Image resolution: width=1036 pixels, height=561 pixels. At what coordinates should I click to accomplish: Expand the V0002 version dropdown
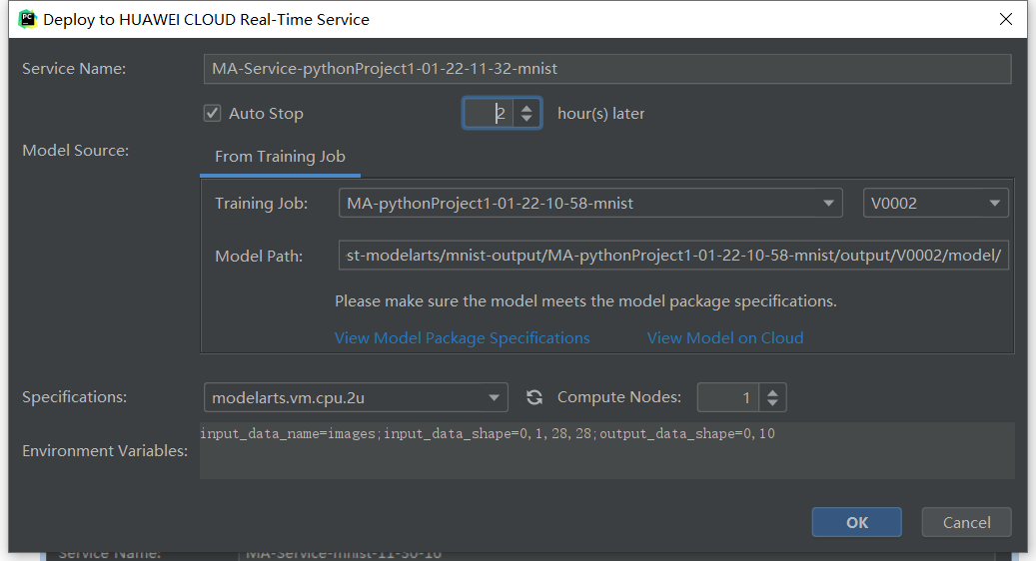[x=935, y=204]
